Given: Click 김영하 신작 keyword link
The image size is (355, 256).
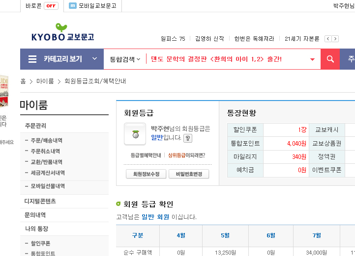Looking at the screenshot, I should pos(209,39).
